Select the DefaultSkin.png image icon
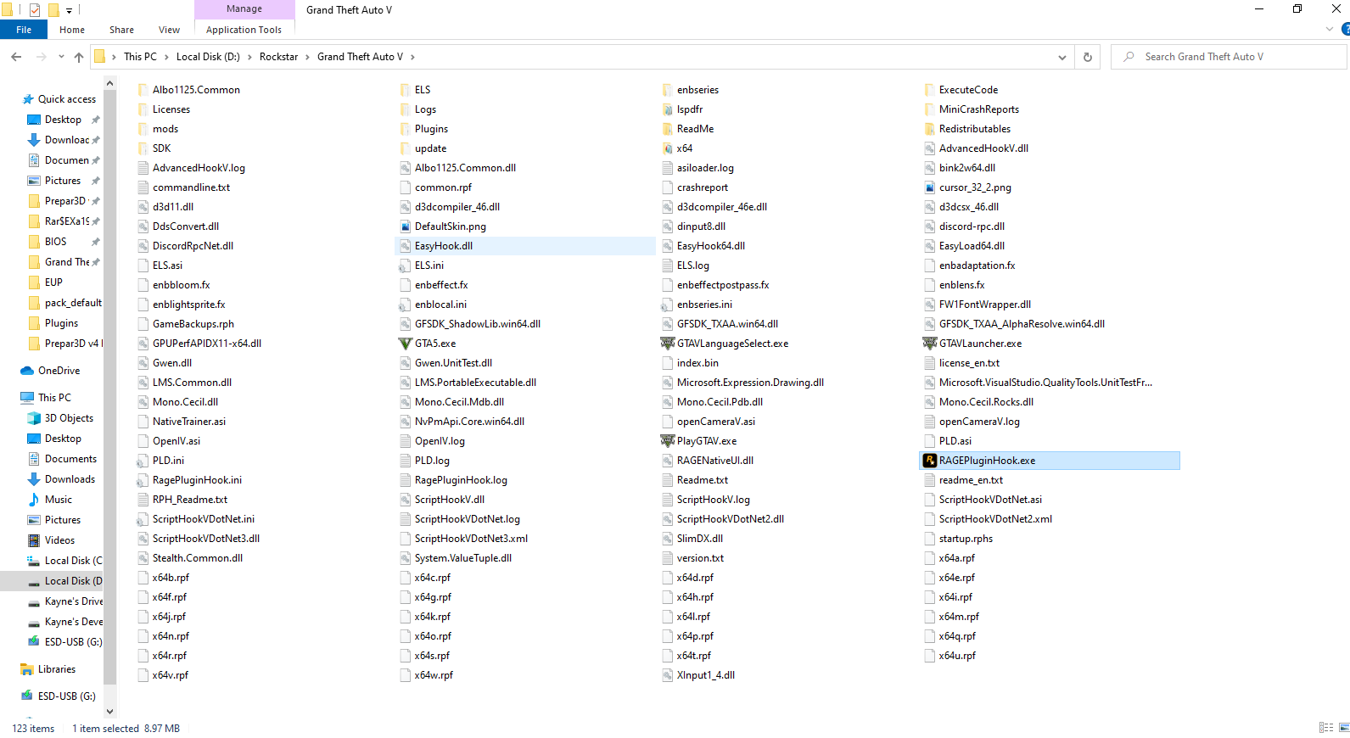1350x738 pixels. tap(406, 226)
